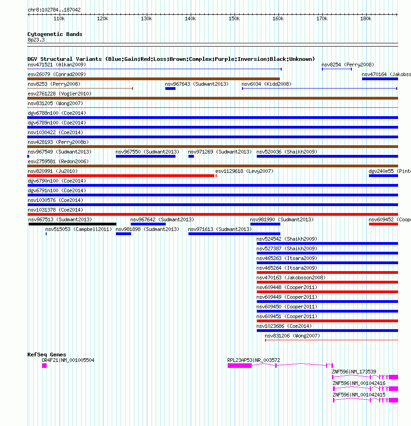Click the nsv609452 red bar
411x426 pixels.
point(383,224)
